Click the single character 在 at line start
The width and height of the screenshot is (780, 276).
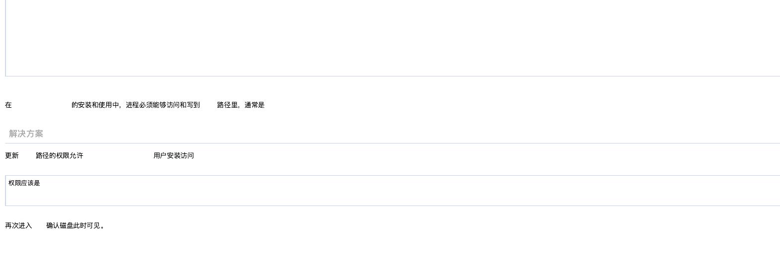click(x=8, y=105)
